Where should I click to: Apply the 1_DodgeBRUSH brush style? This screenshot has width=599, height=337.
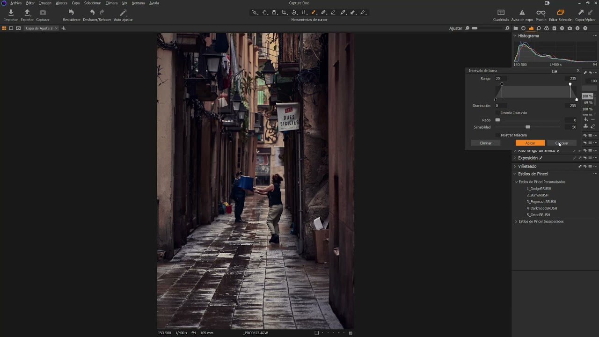click(x=539, y=189)
